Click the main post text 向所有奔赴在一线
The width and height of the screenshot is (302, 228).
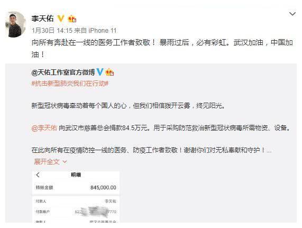click(x=162, y=49)
